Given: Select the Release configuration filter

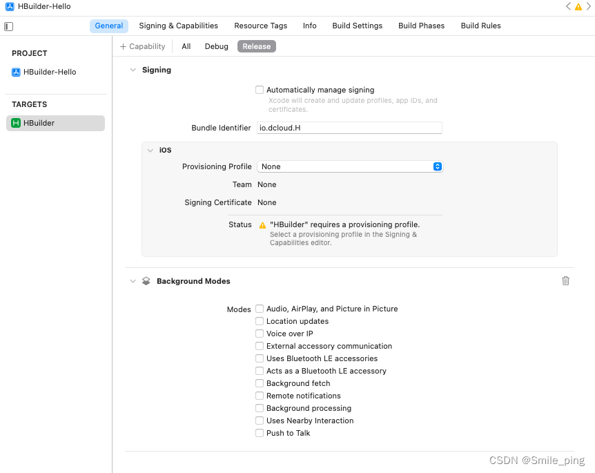Looking at the screenshot, I should point(257,46).
